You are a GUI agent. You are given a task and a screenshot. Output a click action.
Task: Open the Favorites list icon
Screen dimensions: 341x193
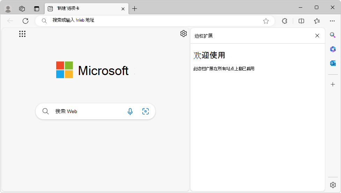[x=317, y=21]
